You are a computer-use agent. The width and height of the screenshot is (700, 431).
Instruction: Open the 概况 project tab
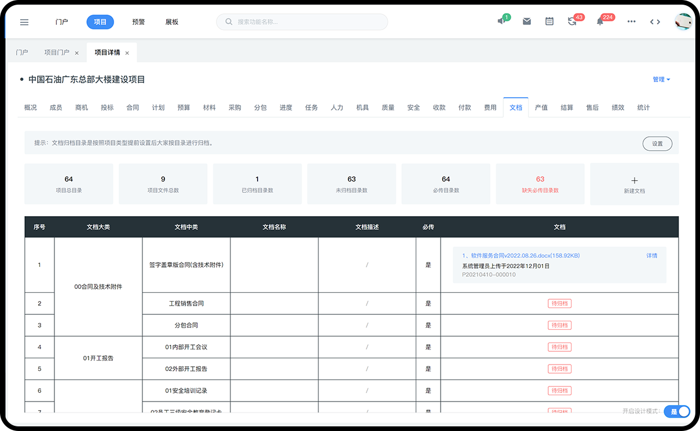tap(31, 107)
